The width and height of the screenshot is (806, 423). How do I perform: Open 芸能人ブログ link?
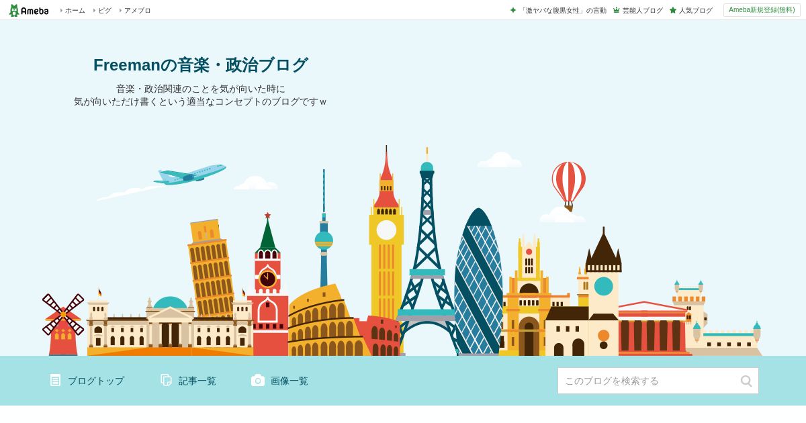tap(642, 10)
